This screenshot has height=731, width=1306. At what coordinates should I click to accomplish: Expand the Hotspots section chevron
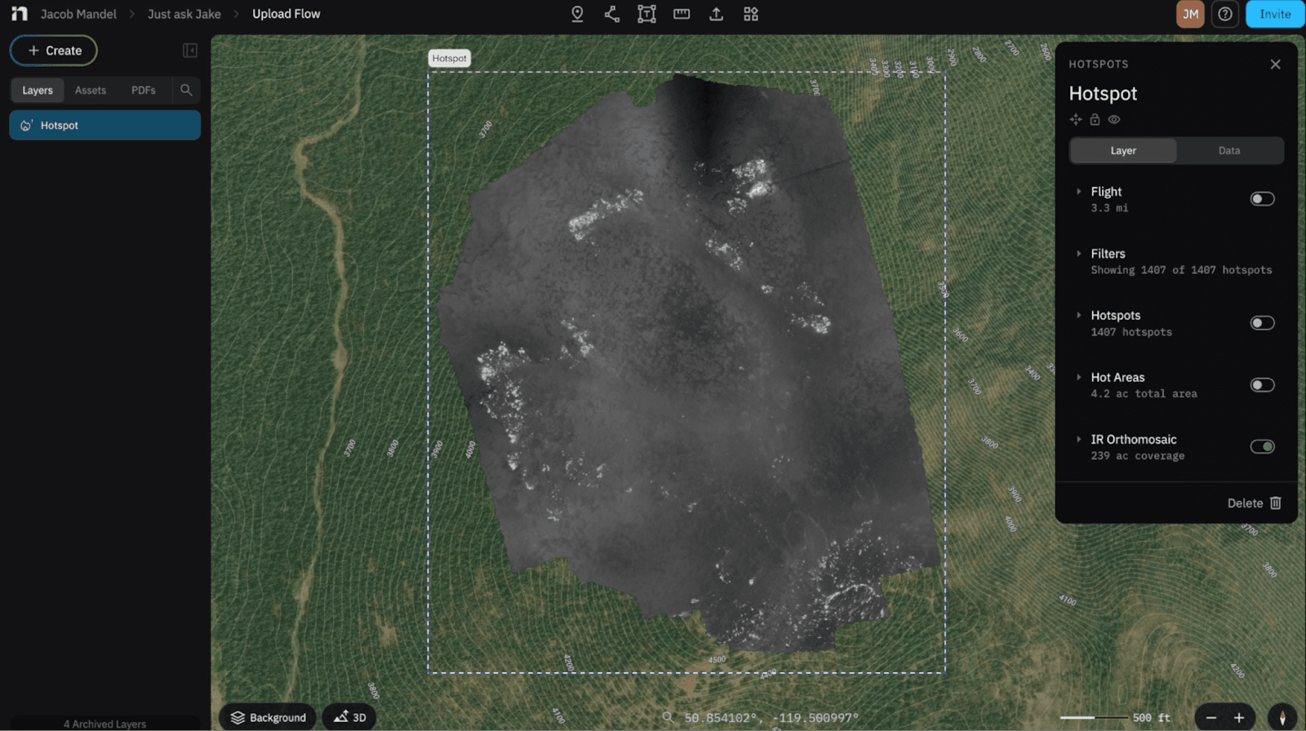click(1079, 315)
